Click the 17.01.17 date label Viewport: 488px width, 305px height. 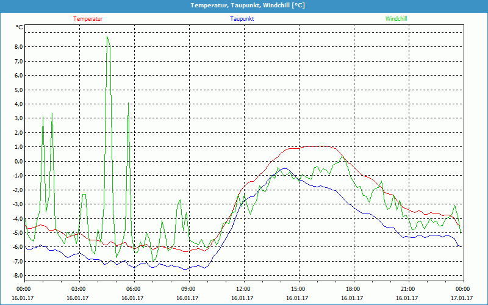point(462,298)
